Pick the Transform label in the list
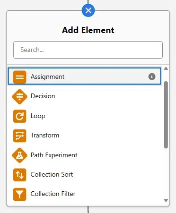 (45, 135)
